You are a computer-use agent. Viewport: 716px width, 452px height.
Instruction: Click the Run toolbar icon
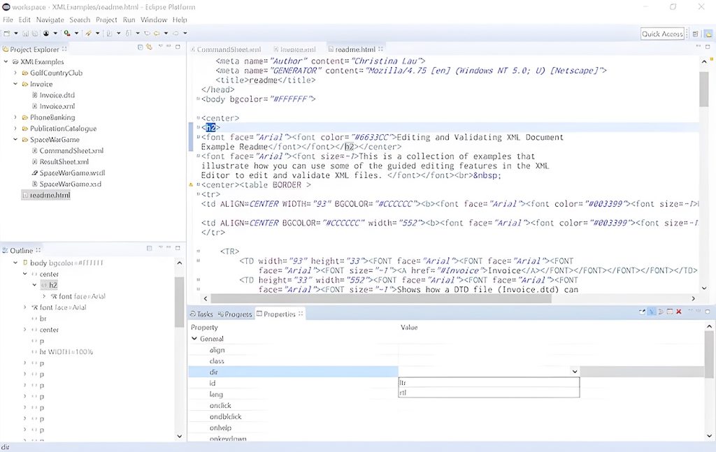66,33
